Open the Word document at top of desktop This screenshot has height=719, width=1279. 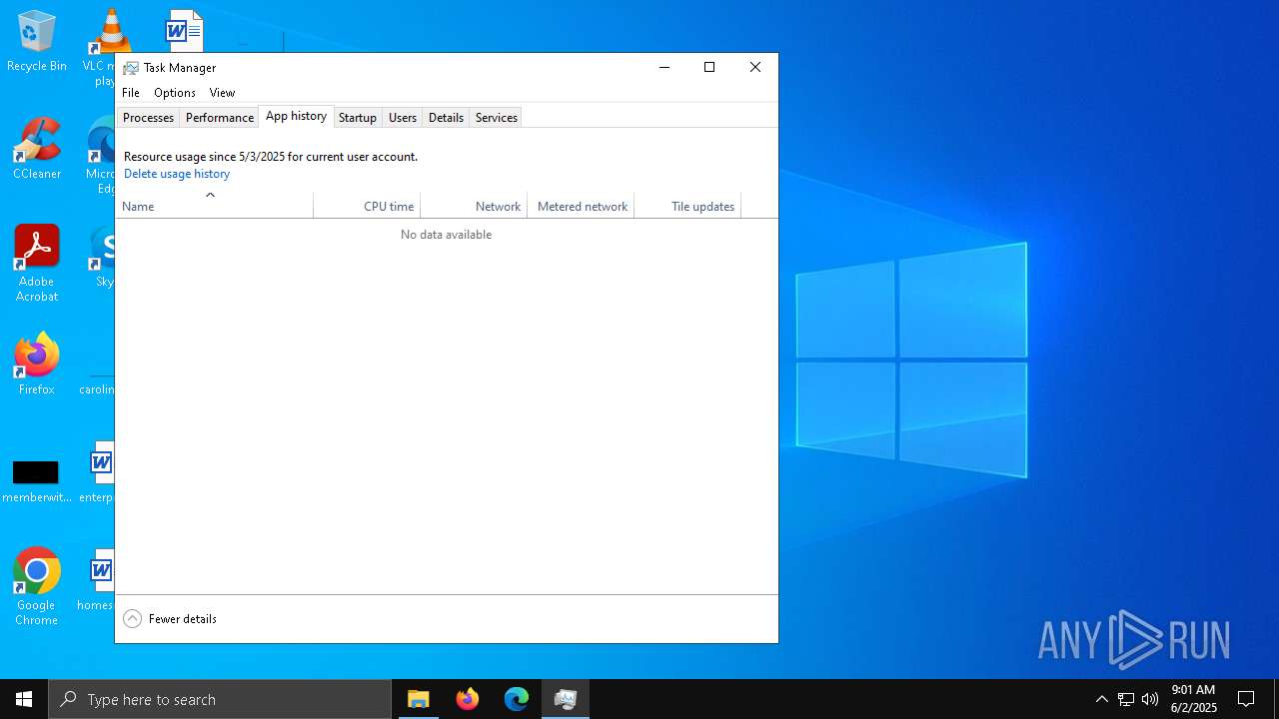[185, 29]
